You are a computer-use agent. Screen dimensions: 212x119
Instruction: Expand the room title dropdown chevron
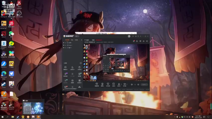[90, 40]
